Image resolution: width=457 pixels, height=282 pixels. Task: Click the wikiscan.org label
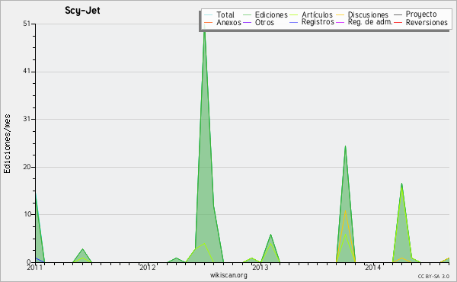pyautogui.click(x=228, y=275)
